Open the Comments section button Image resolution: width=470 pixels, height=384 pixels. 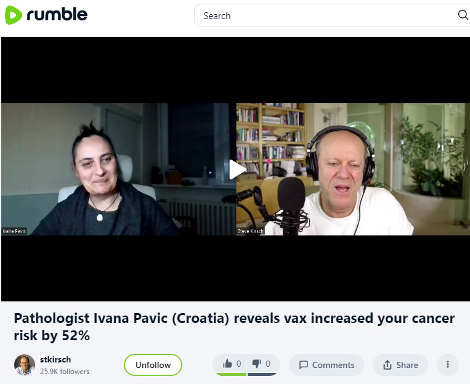click(x=326, y=365)
